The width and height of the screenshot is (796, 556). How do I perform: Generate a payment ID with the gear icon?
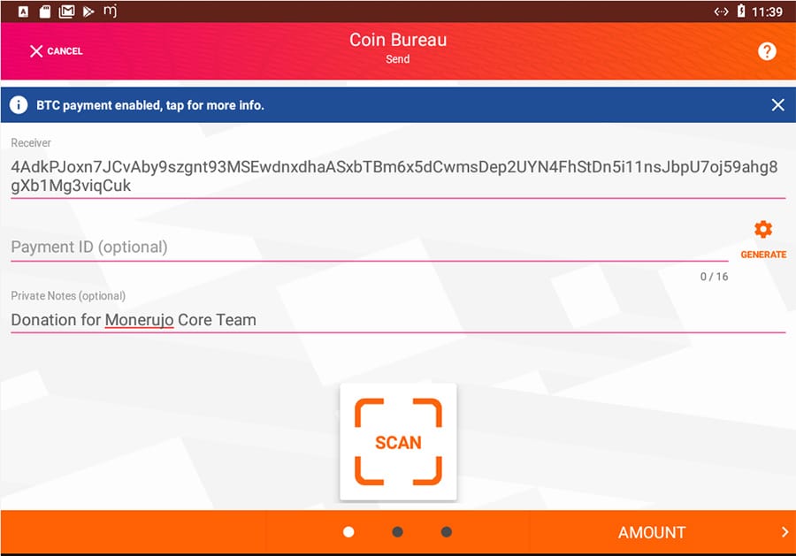[762, 231]
